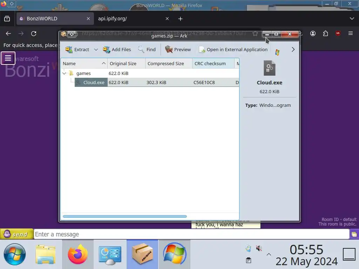Switch to the BonziWORLD tab

[x=55, y=19]
